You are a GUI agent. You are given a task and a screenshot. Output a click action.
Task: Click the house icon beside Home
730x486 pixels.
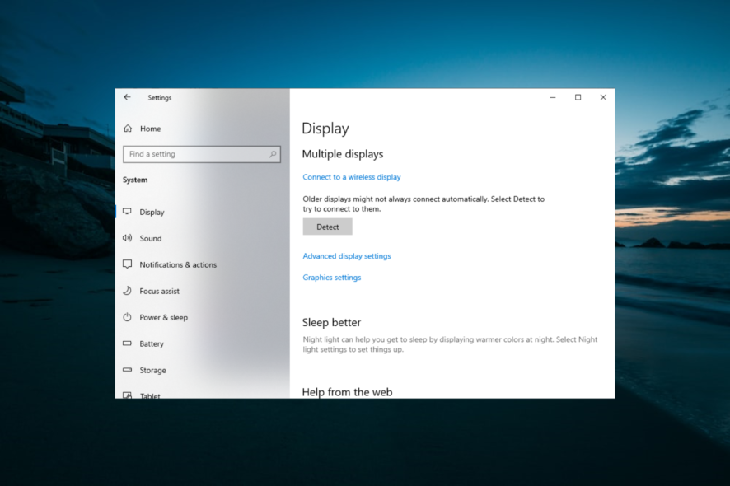coord(127,129)
